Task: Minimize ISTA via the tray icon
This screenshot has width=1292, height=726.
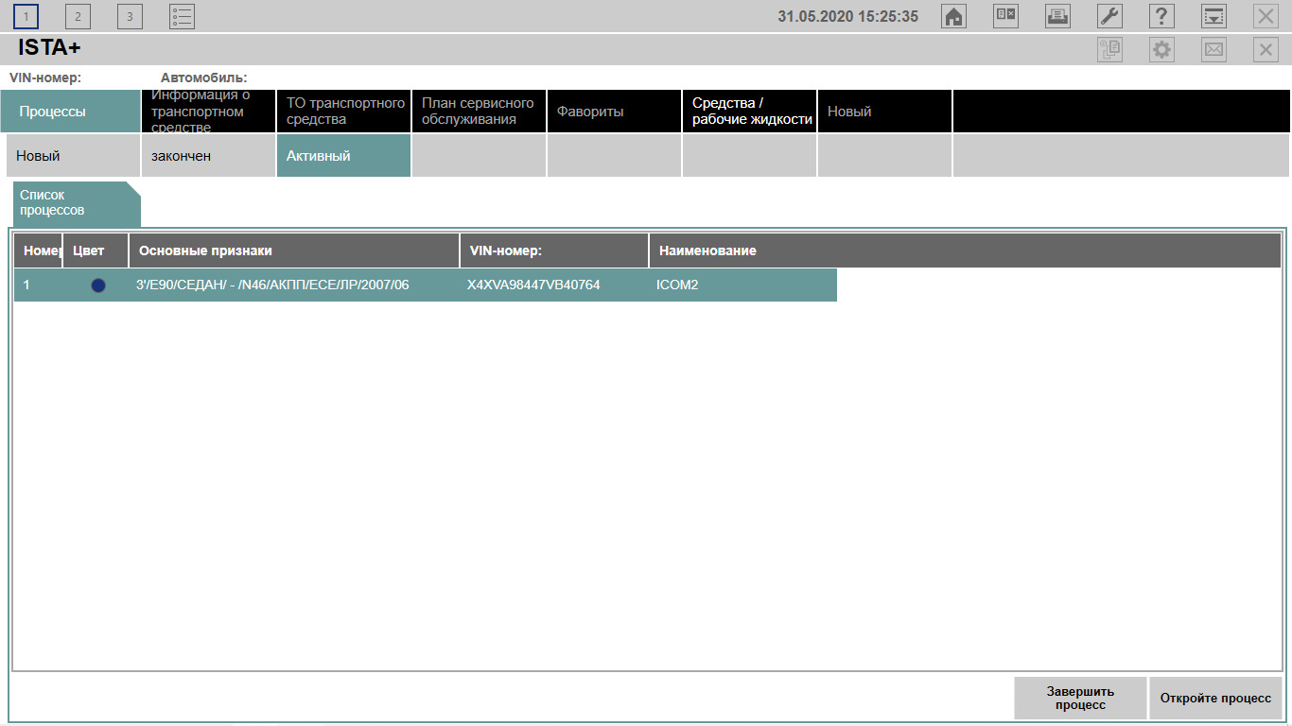Action: tap(1213, 16)
